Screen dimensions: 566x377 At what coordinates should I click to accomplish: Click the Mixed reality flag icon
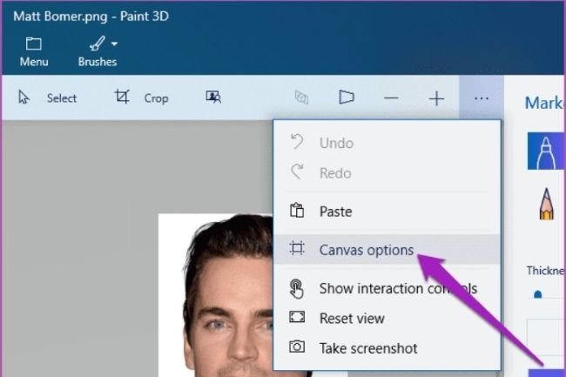click(347, 98)
